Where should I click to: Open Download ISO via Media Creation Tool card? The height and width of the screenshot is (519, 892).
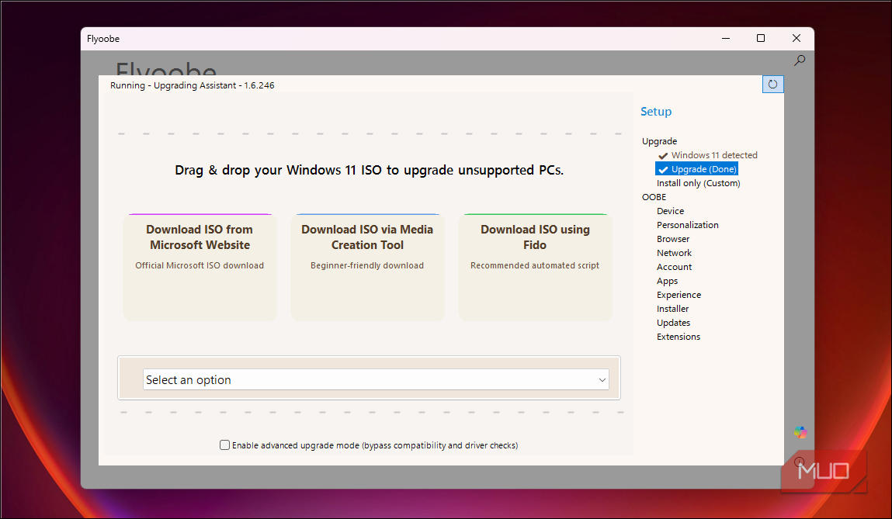click(367, 267)
